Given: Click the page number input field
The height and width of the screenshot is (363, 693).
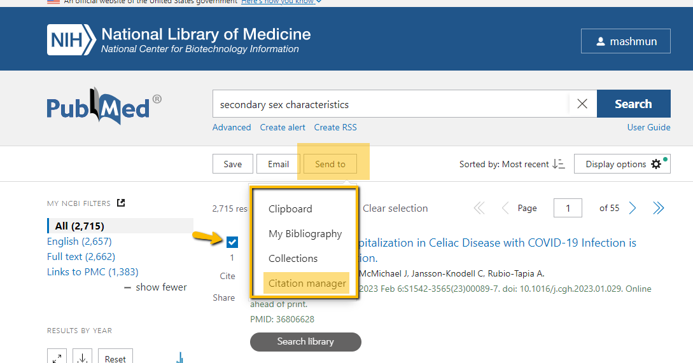Looking at the screenshot, I should click(568, 208).
